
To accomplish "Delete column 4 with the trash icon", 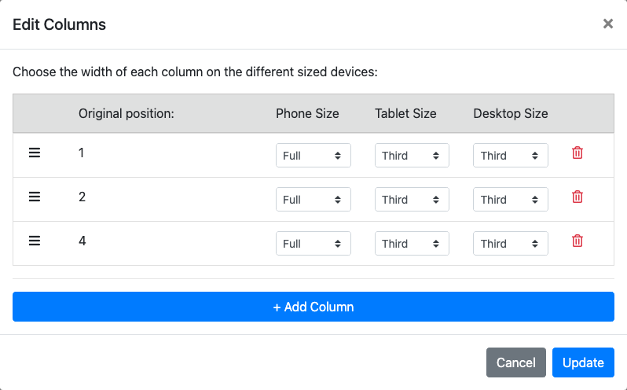I will [x=577, y=241].
